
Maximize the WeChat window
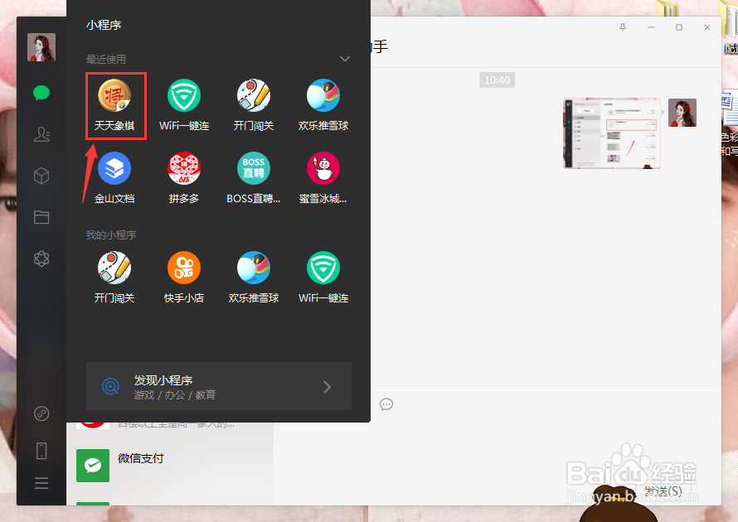click(679, 27)
